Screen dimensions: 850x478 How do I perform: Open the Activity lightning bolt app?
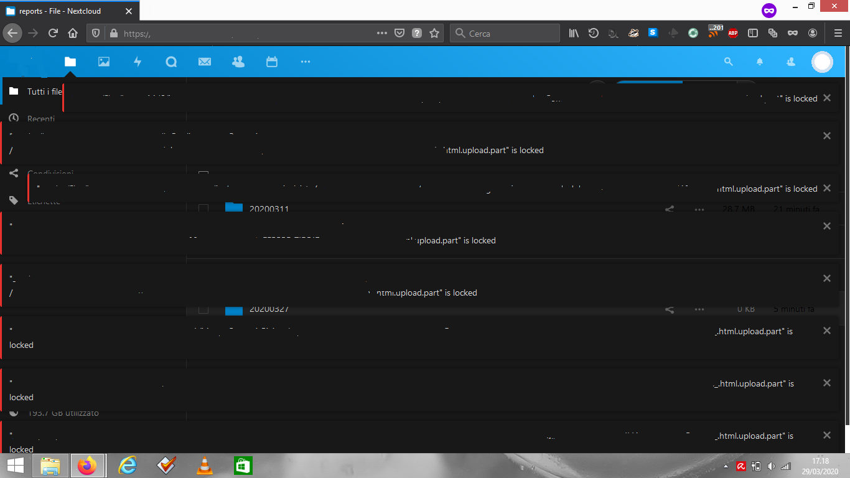click(138, 62)
